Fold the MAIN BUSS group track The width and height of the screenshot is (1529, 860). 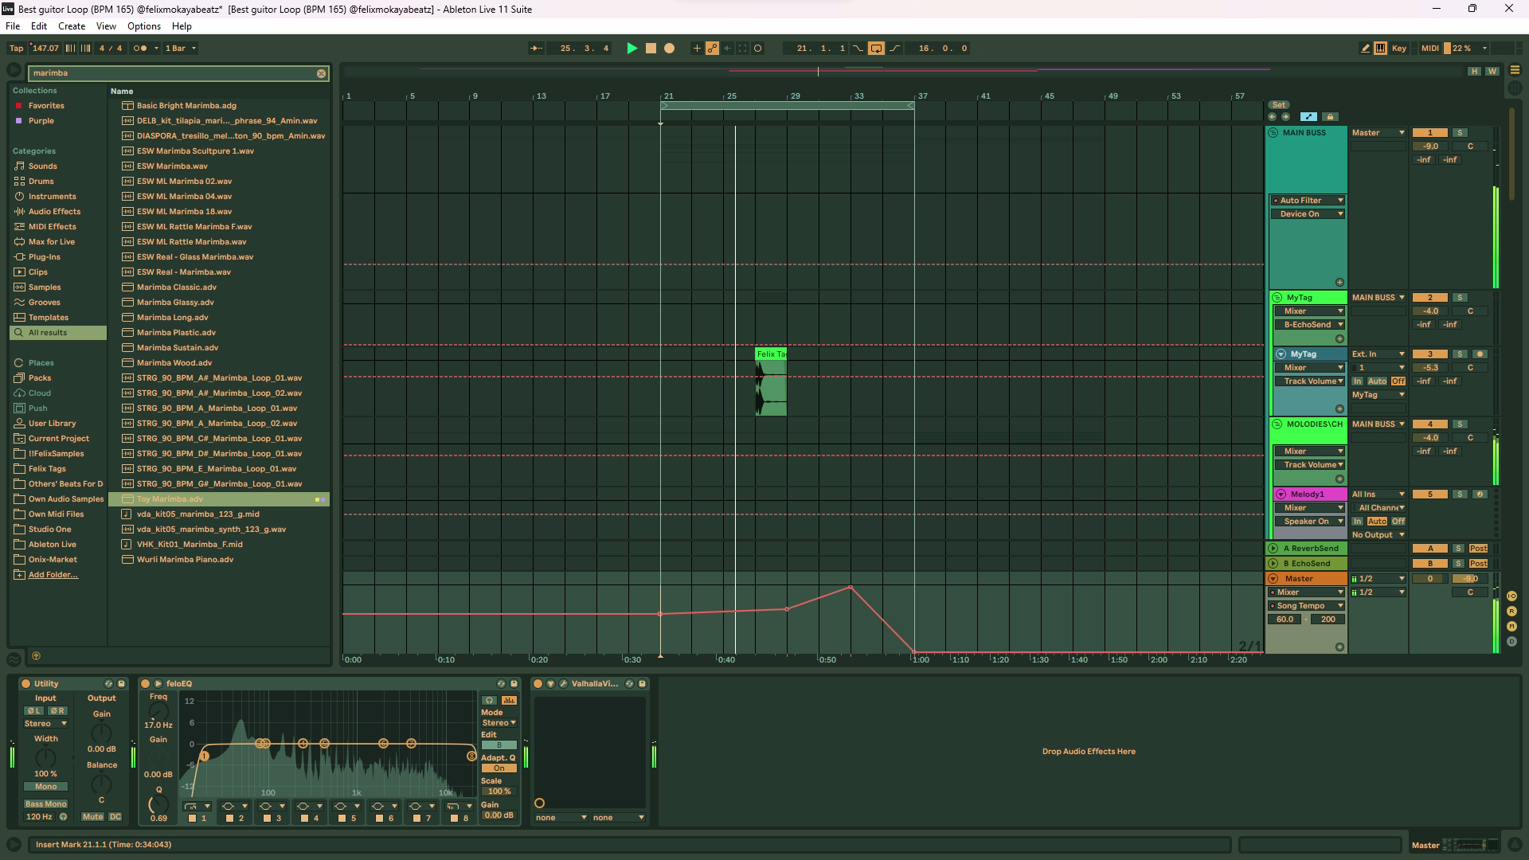(1273, 133)
